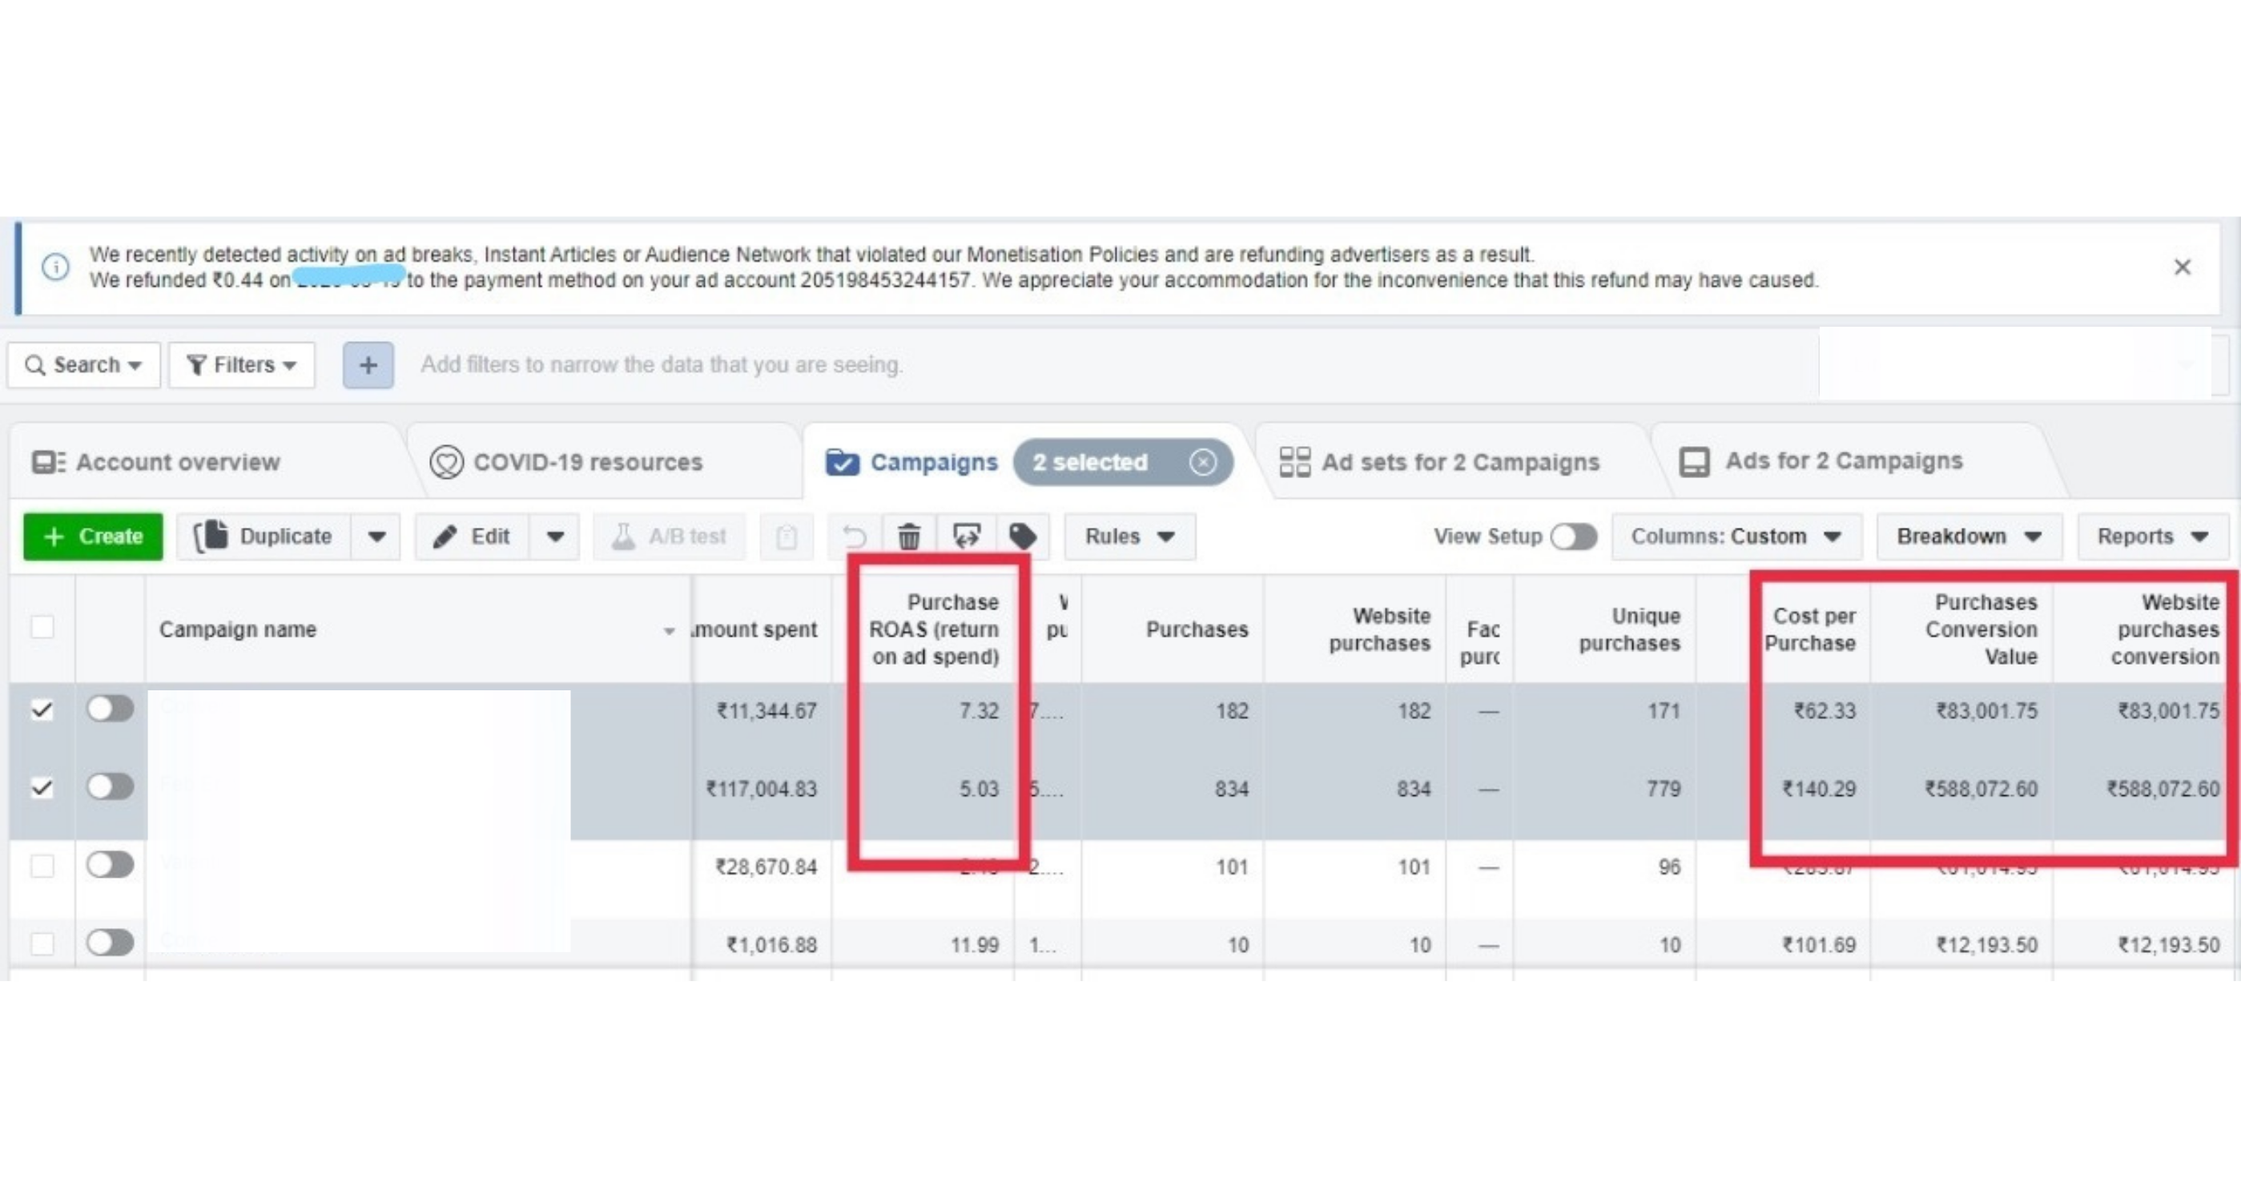Uncheck the first campaign row checkbox
Image resolution: width=2241 pixels, height=1198 pixels.
point(42,711)
